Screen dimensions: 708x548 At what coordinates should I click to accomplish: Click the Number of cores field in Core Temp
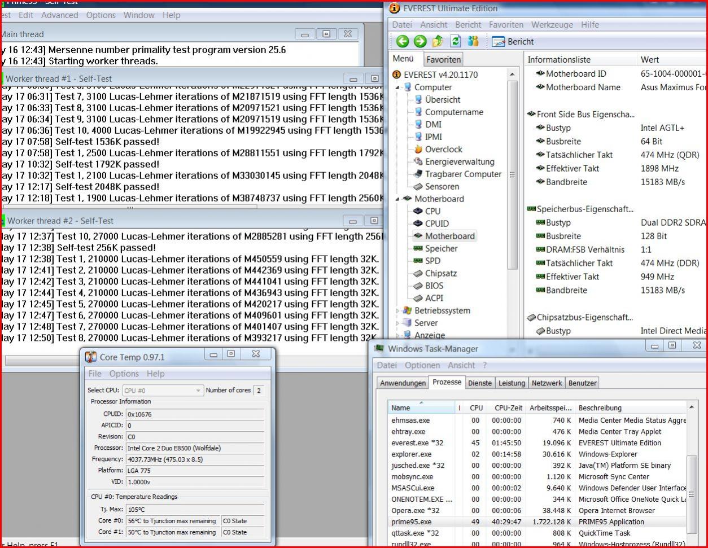tap(259, 391)
